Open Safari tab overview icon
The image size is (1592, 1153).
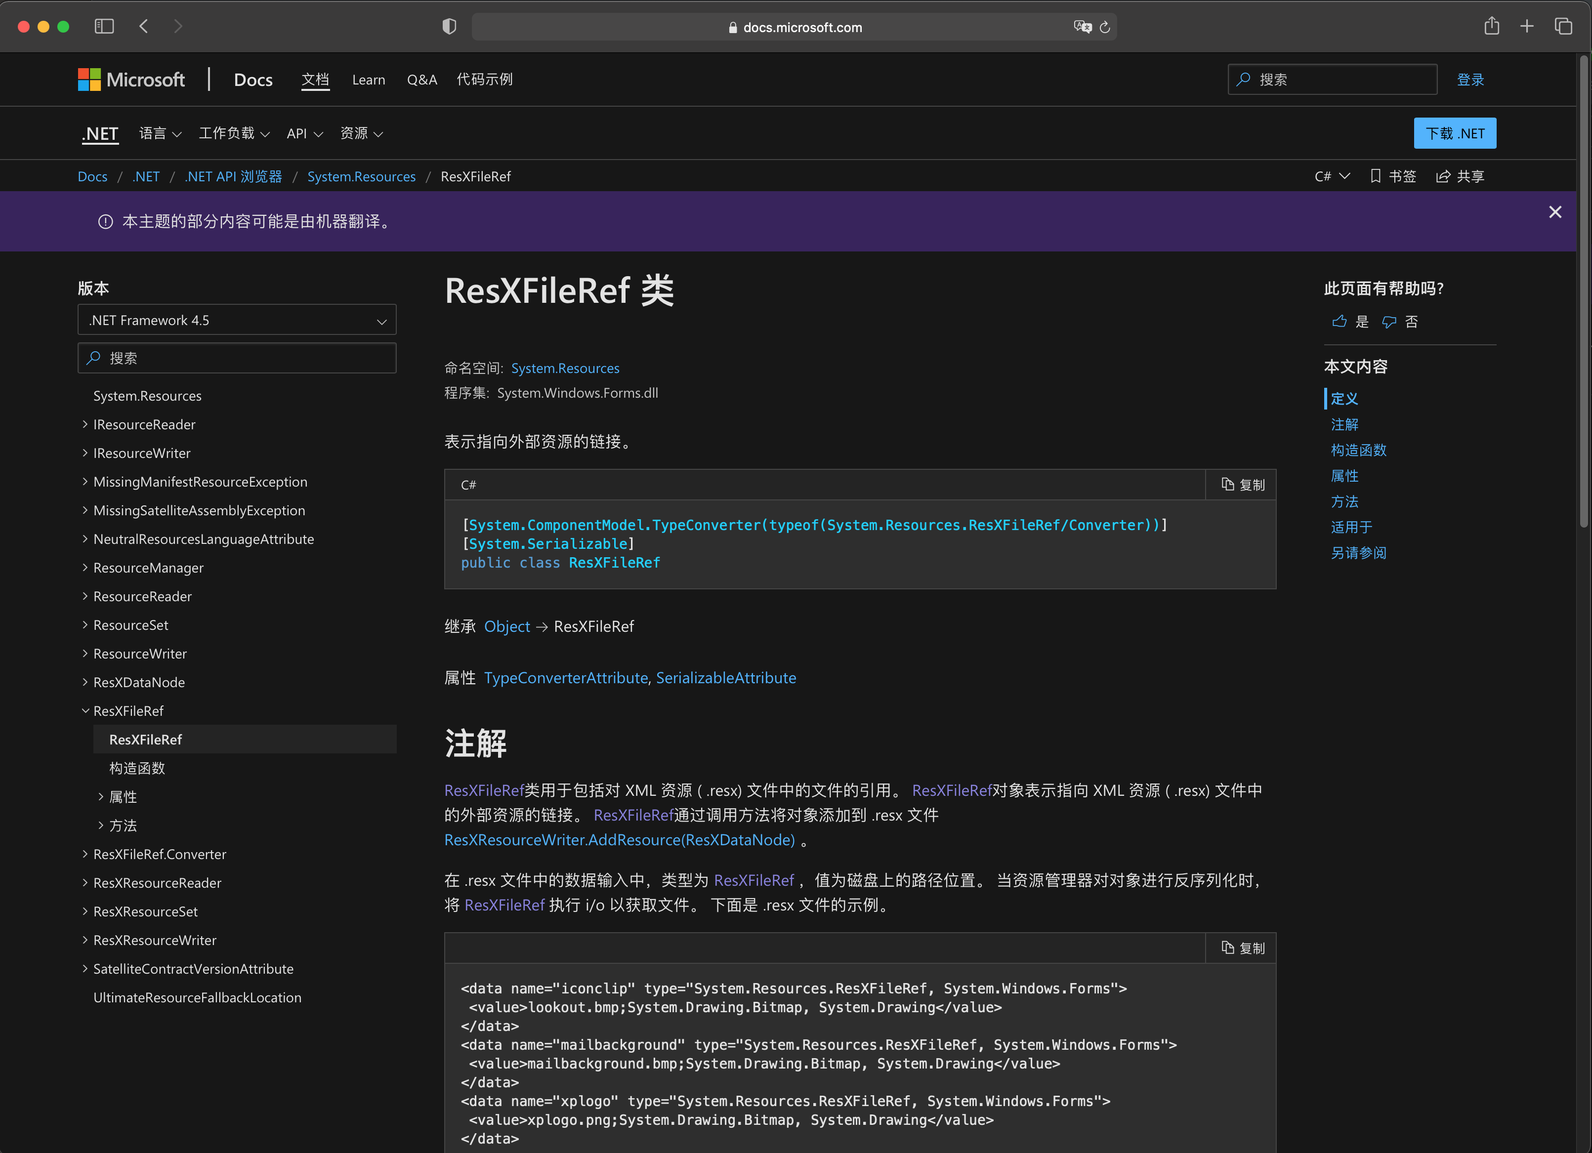(1562, 27)
